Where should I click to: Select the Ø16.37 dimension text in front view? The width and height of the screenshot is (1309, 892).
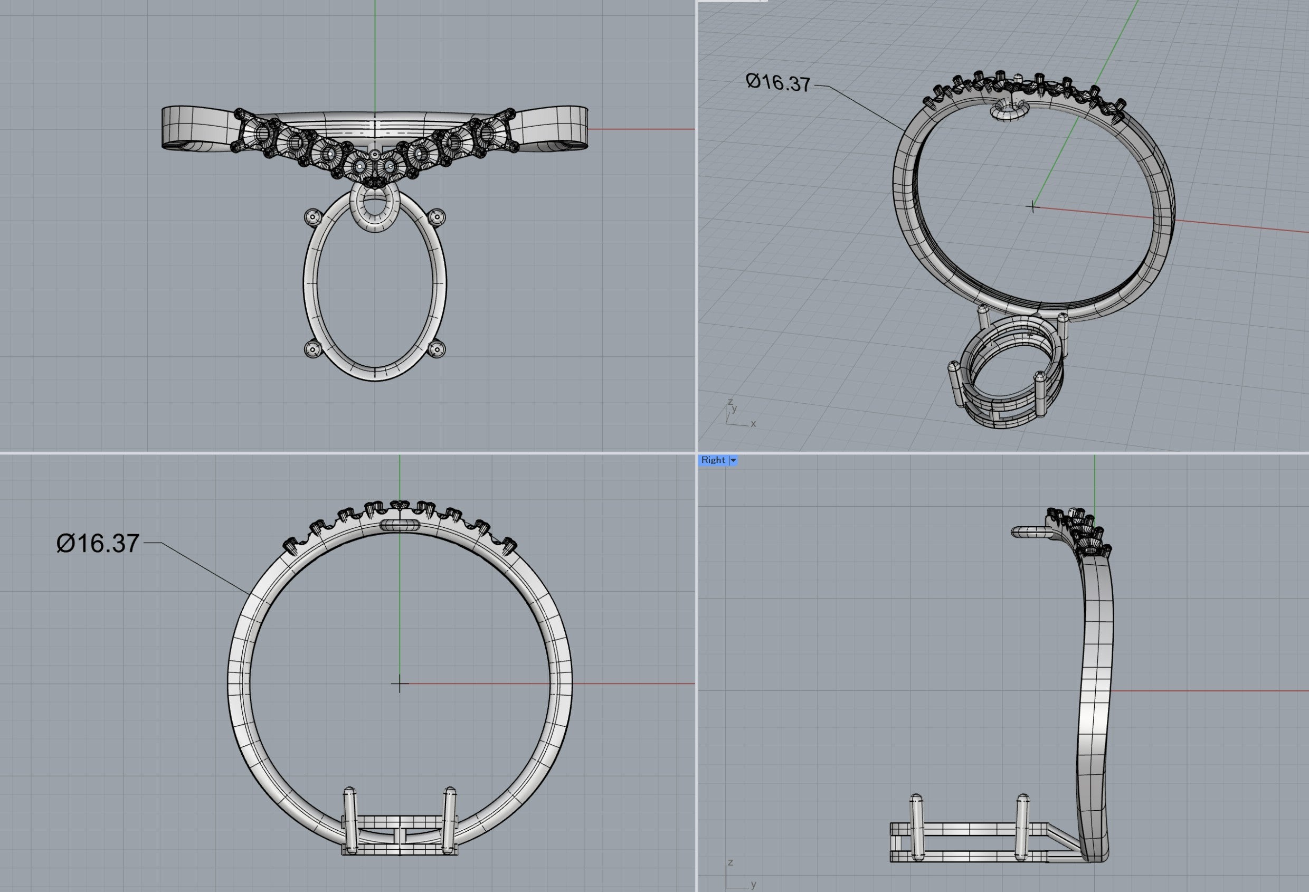click(98, 544)
